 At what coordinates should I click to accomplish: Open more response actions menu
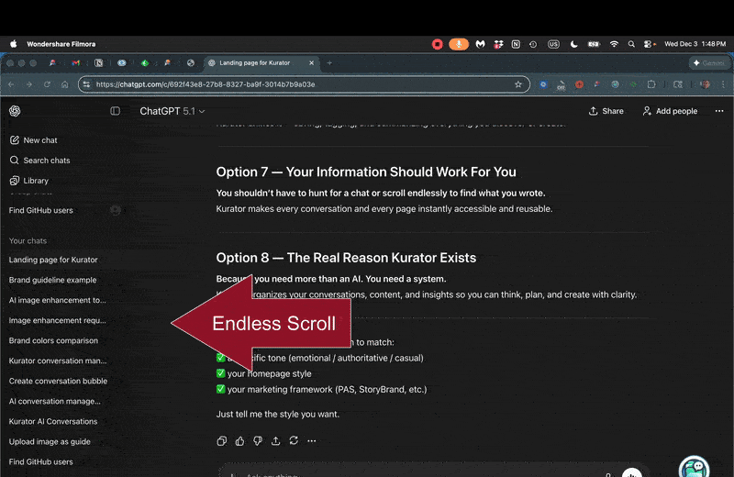(311, 440)
